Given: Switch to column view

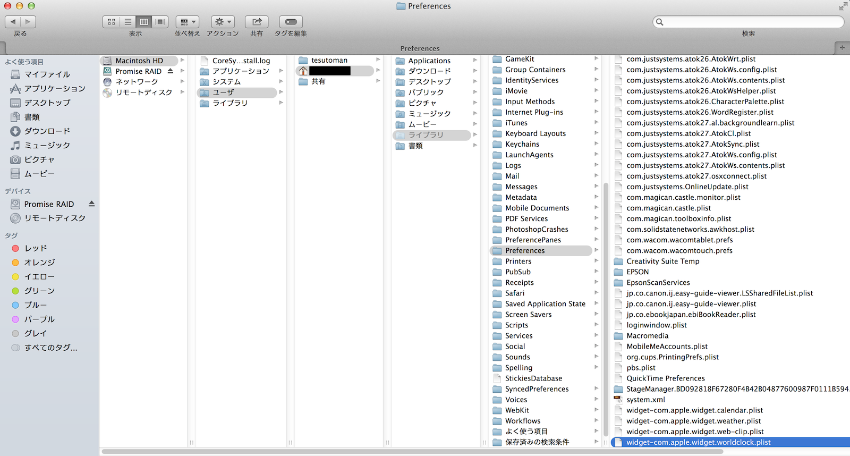Looking at the screenshot, I should [143, 22].
